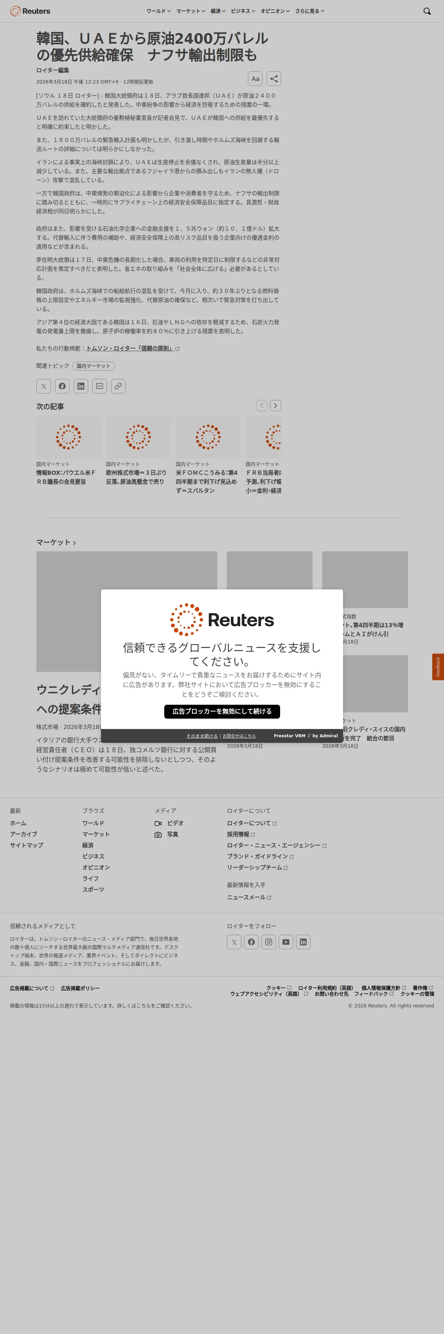Open ロイター・ニュース・エージェンシー link

(277, 845)
